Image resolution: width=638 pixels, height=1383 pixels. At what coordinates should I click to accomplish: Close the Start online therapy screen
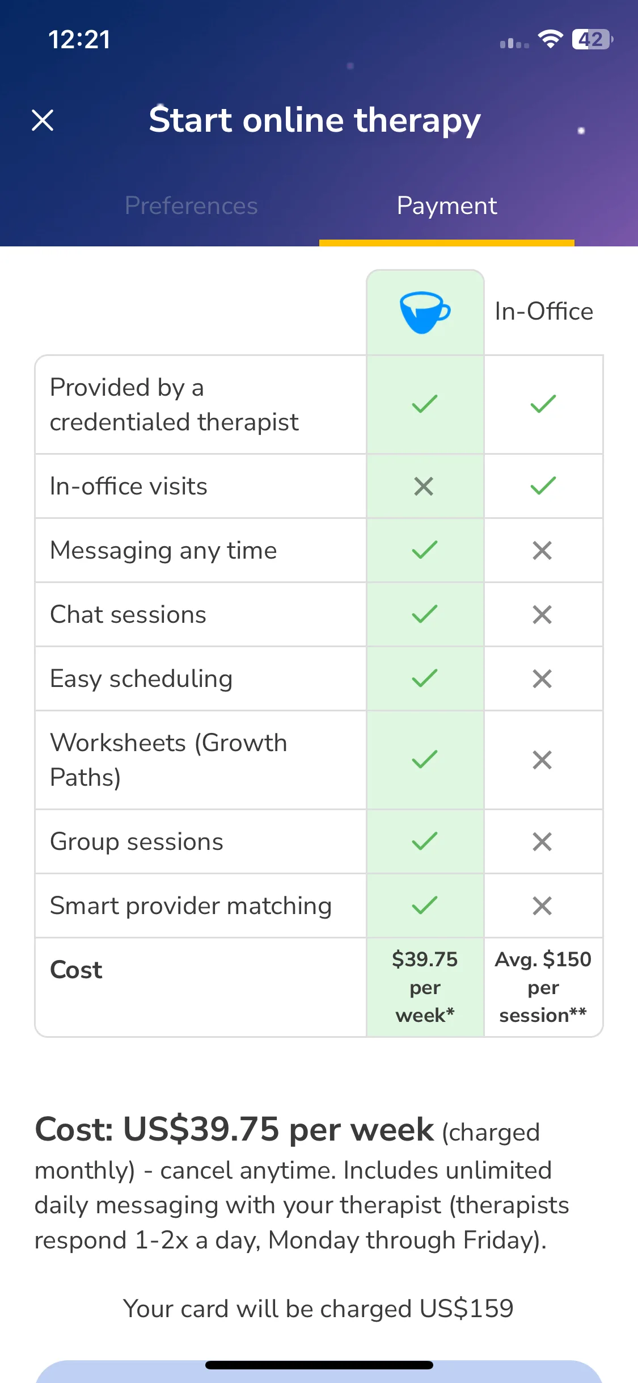[x=43, y=120]
